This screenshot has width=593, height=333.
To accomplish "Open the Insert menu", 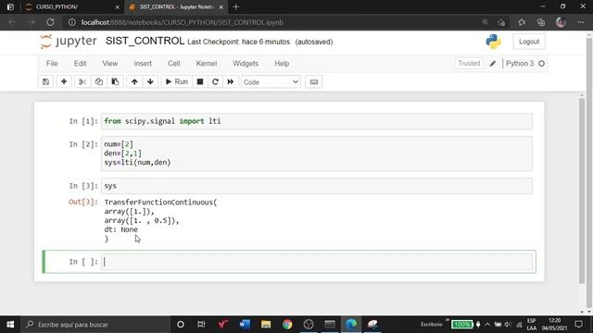I will [x=143, y=64].
